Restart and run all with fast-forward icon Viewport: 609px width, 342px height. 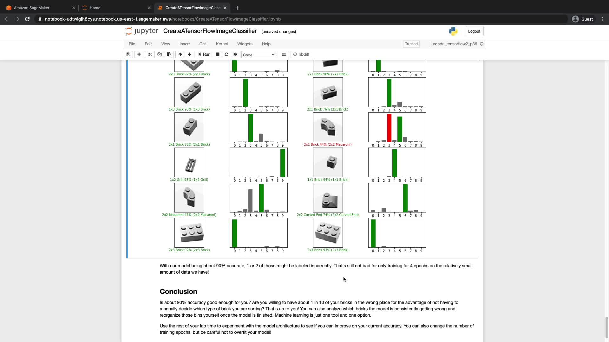235,54
